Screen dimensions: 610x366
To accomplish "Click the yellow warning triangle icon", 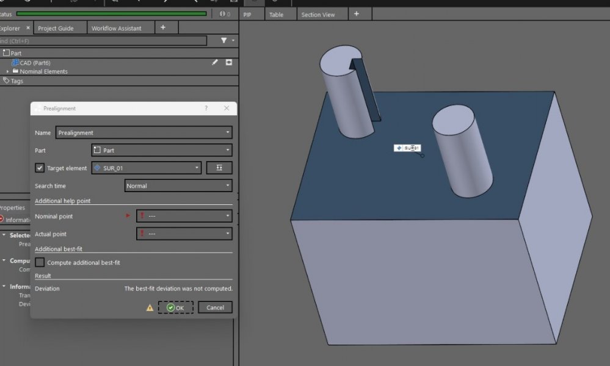I will pos(150,308).
